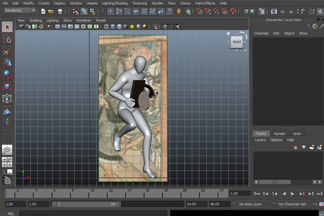Screen dimensions: 324x216
Task: Select the Rotate tool sphere icon
Action: coord(7,75)
